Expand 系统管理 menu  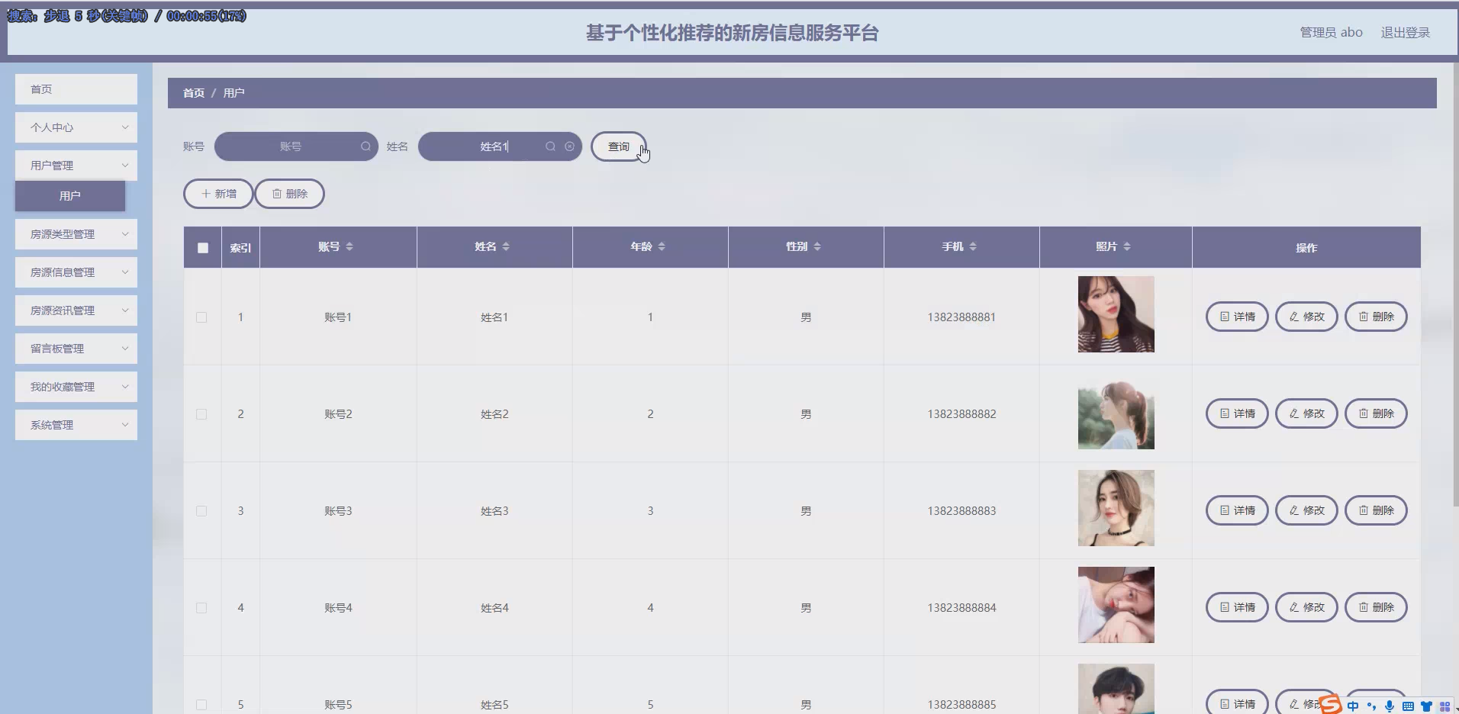click(76, 425)
